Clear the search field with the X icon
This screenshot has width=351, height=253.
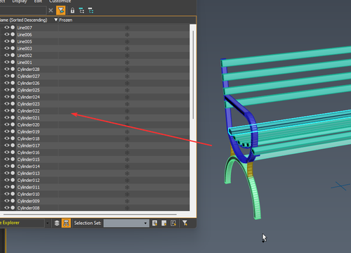click(51, 11)
